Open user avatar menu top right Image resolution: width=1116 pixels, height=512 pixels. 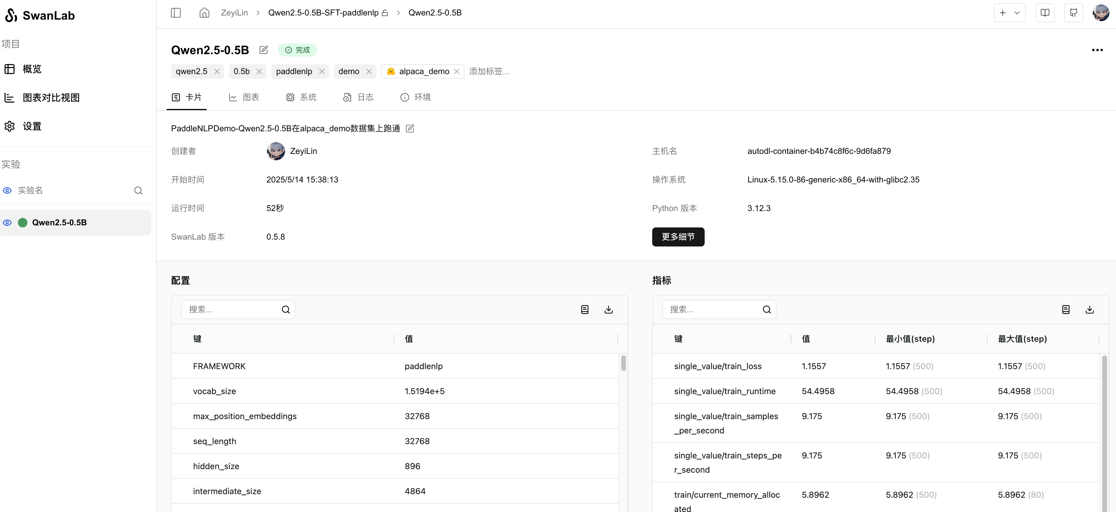point(1100,13)
